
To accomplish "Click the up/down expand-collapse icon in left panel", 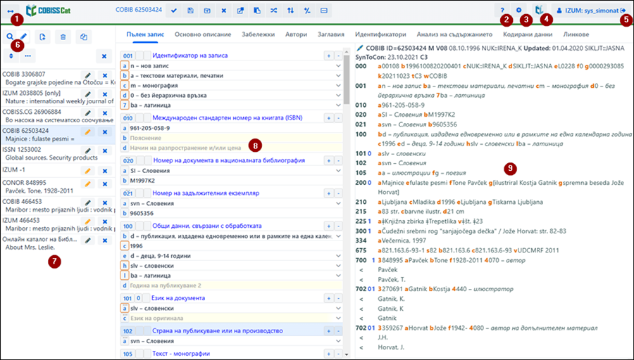I will coord(11,56).
